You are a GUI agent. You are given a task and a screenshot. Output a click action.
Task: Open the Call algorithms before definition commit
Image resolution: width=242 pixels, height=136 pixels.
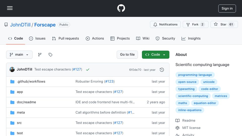pos(101,112)
